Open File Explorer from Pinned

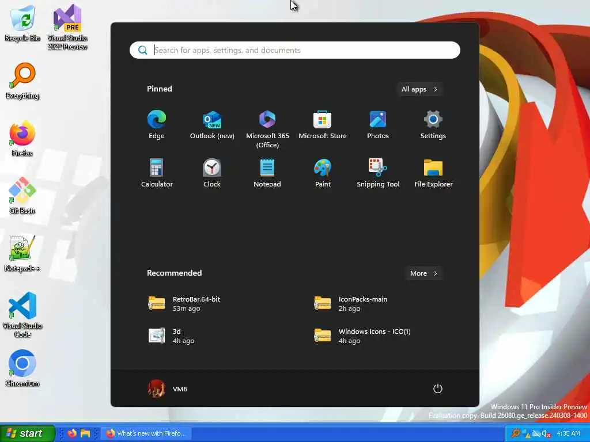coord(433,173)
